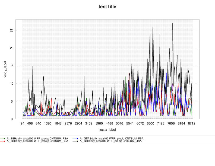
Task: Click x-axis tick label 24
Action: (x=22, y=123)
